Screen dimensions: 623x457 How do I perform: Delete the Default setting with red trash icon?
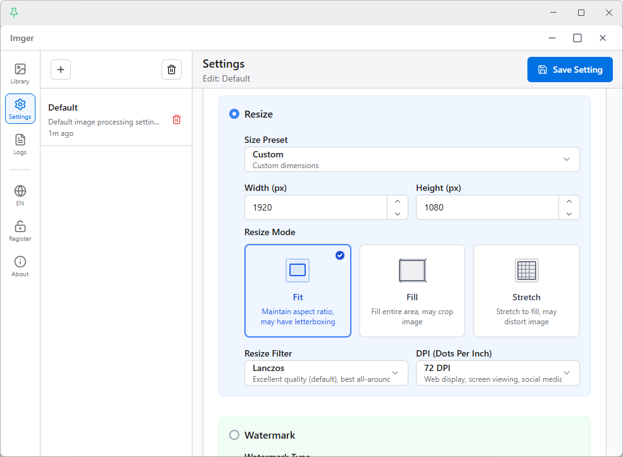pyautogui.click(x=177, y=119)
